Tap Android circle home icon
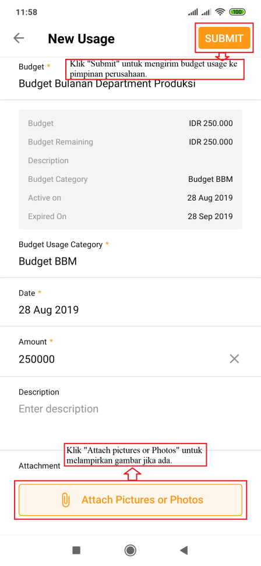The image size is (261, 566). (x=130, y=550)
